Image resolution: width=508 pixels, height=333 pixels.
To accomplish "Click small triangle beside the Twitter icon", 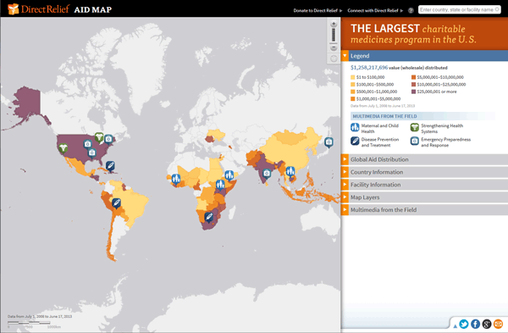I will [x=455, y=325].
